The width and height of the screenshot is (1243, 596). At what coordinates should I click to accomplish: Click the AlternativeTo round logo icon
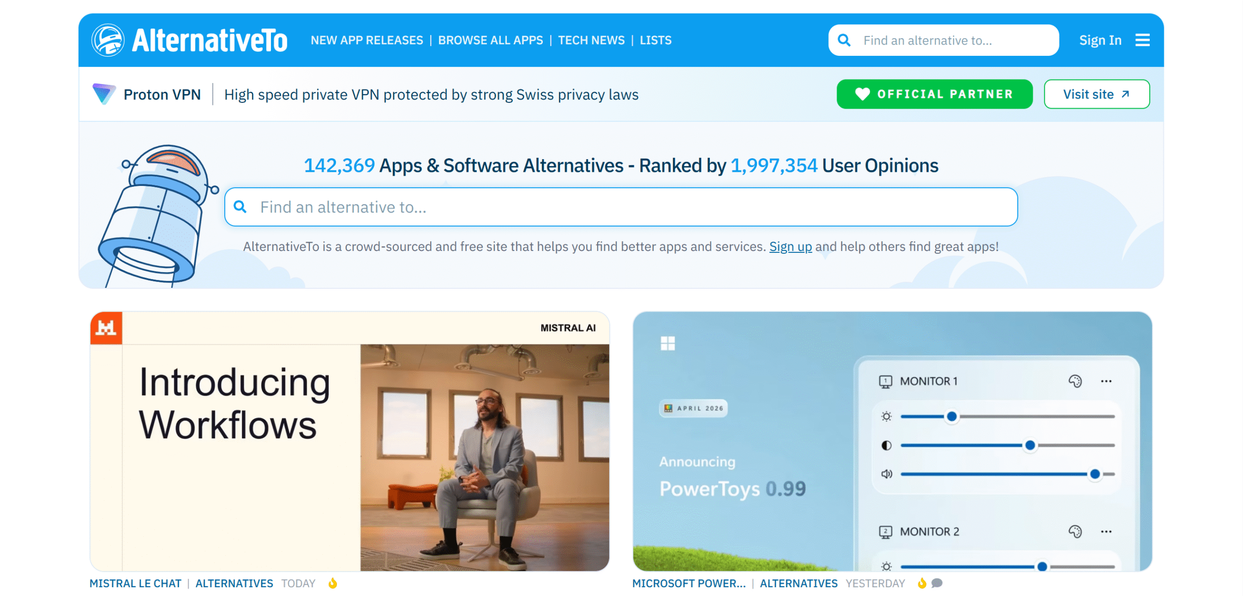click(108, 40)
